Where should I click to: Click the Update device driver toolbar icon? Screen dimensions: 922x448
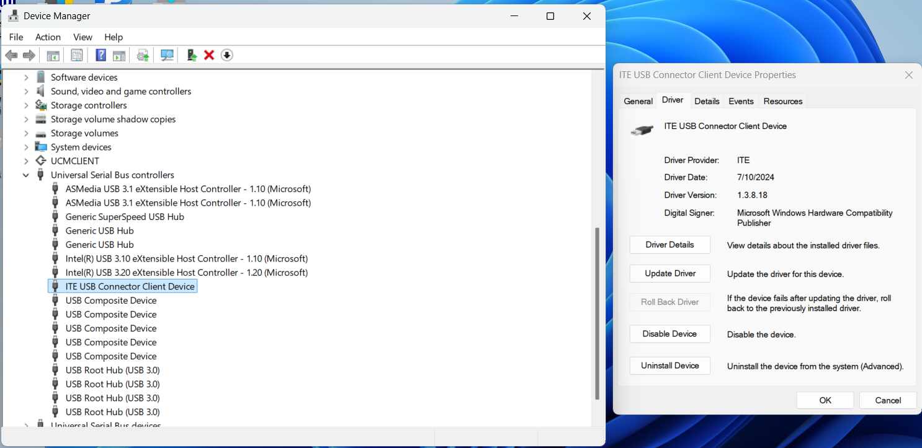click(192, 56)
